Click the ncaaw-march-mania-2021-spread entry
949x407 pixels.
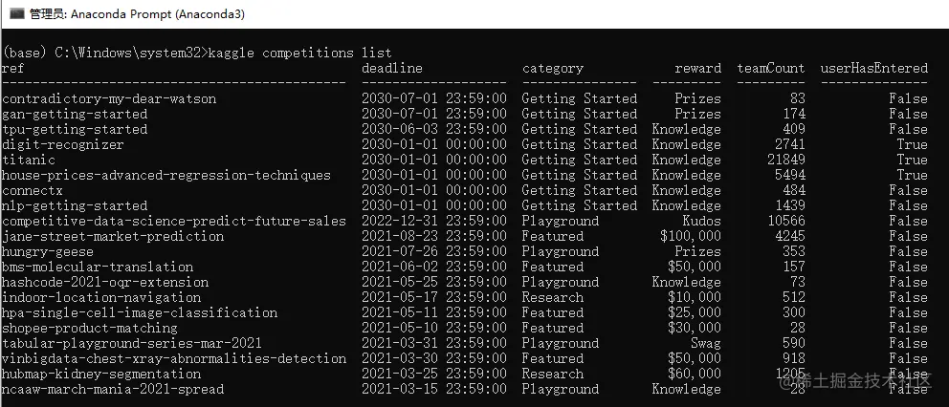[113, 389]
